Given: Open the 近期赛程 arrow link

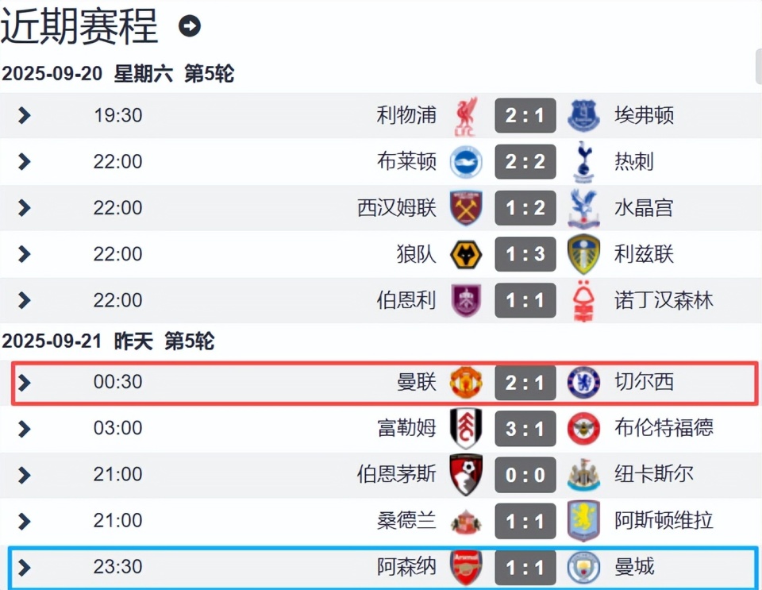Looking at the screenshot, I should click(x=189, y=25).
